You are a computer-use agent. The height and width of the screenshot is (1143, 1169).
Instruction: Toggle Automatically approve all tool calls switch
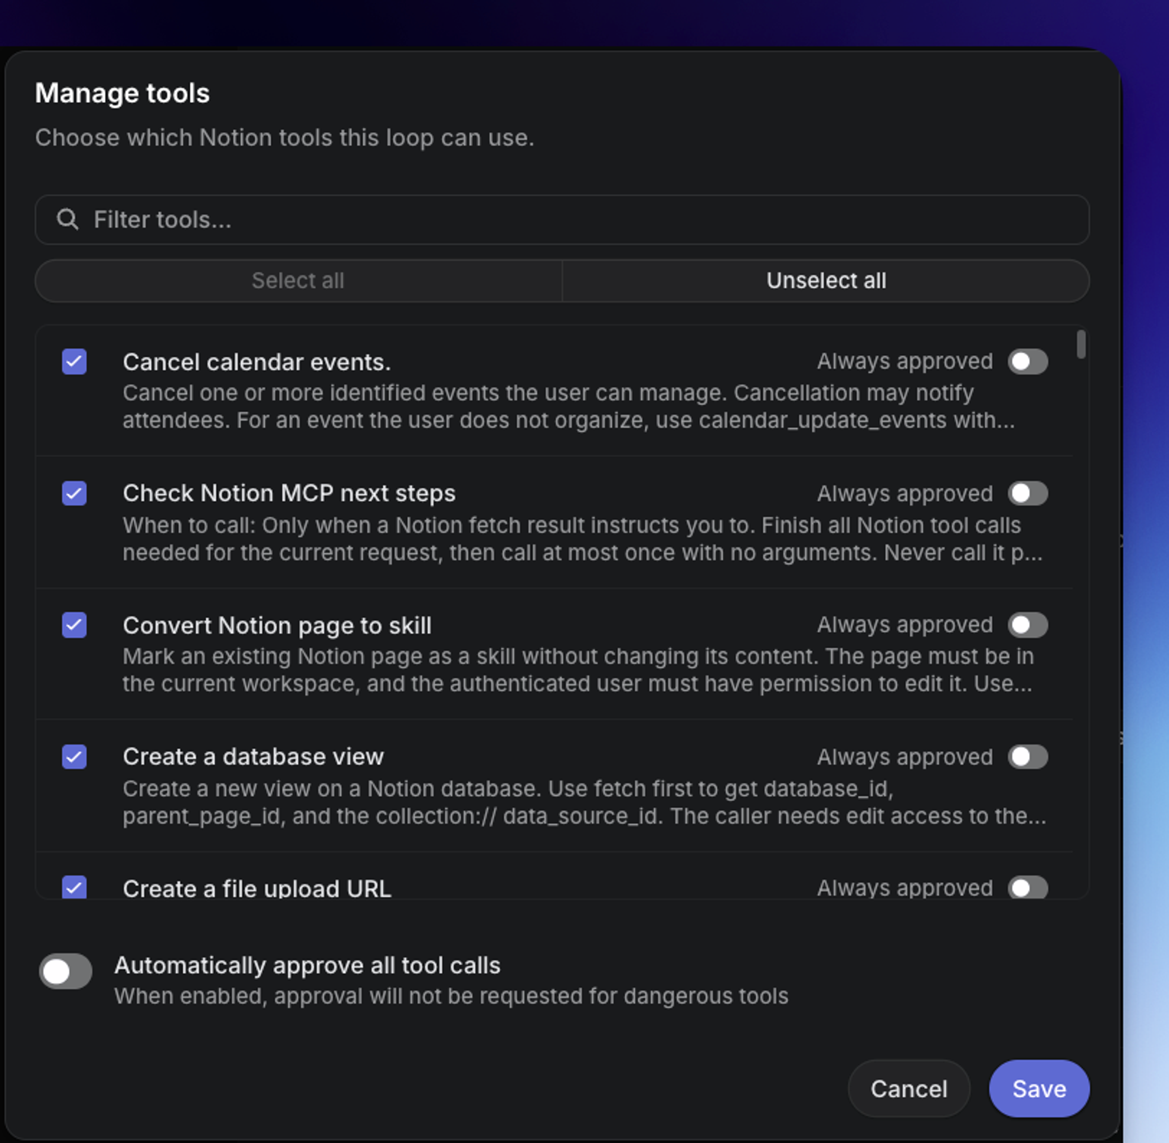point(65,971)
